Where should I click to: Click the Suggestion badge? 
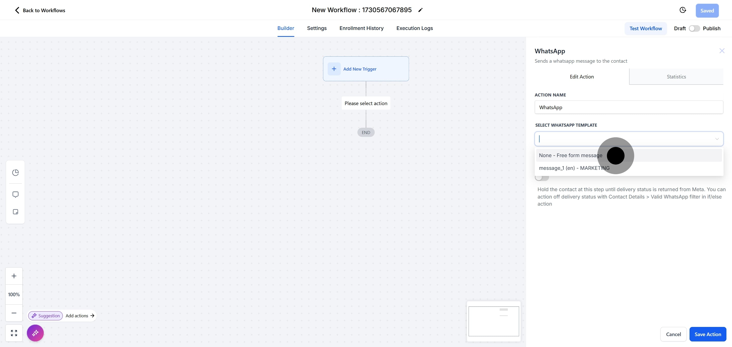[45, 316]
